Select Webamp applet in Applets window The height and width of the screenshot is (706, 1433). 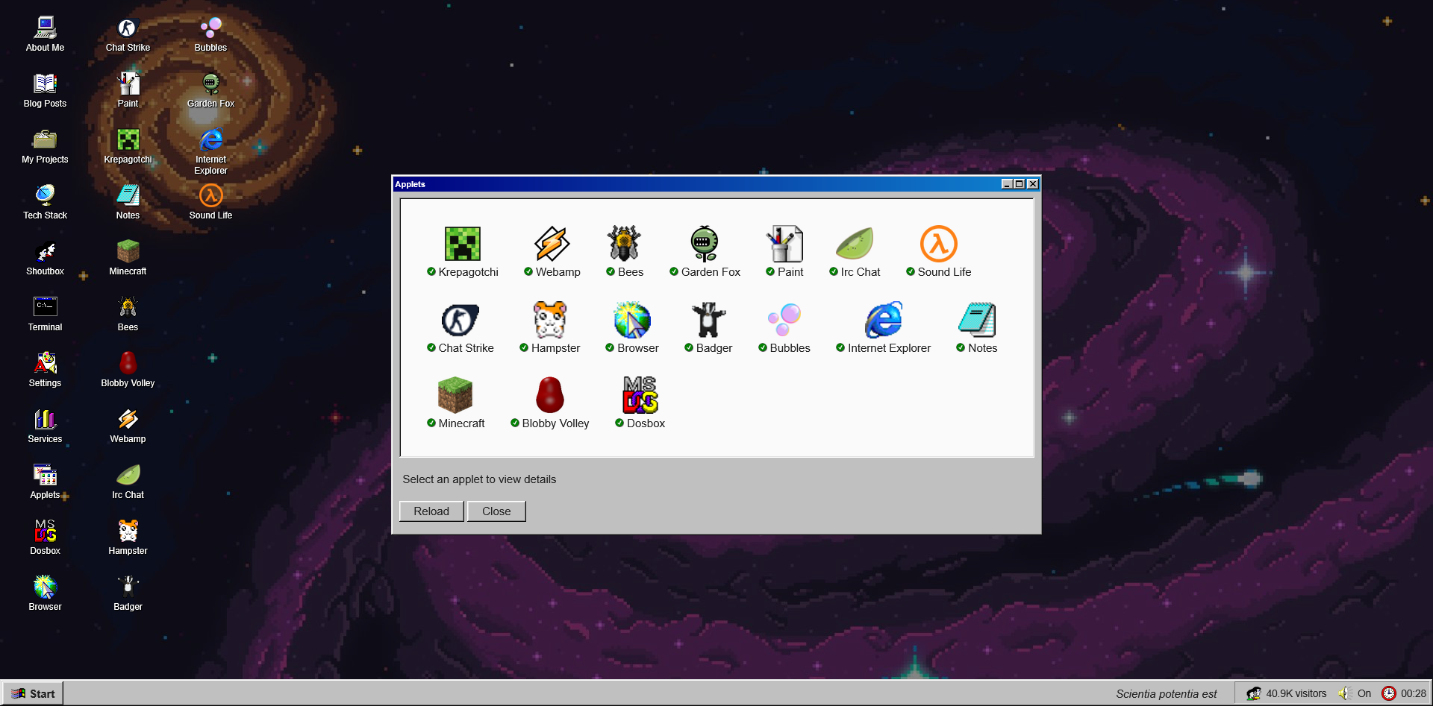(x=552, y=252)
